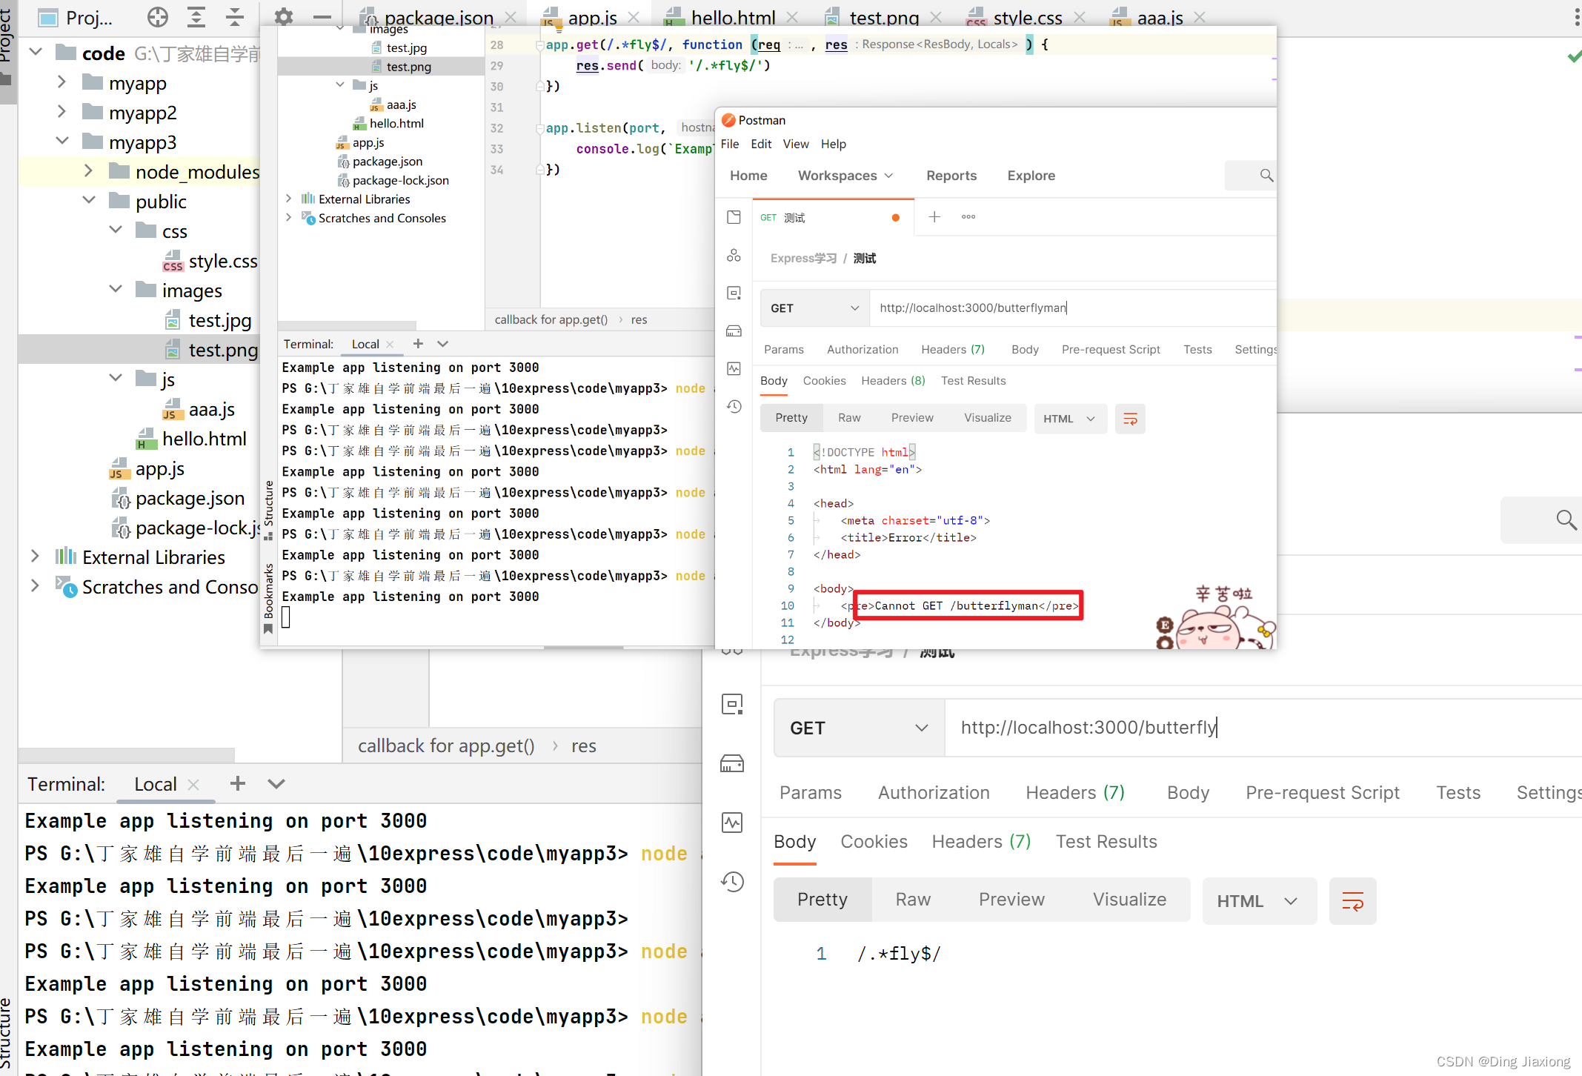
Task: Select the Preview response view
Action: tap(1011, 900)
